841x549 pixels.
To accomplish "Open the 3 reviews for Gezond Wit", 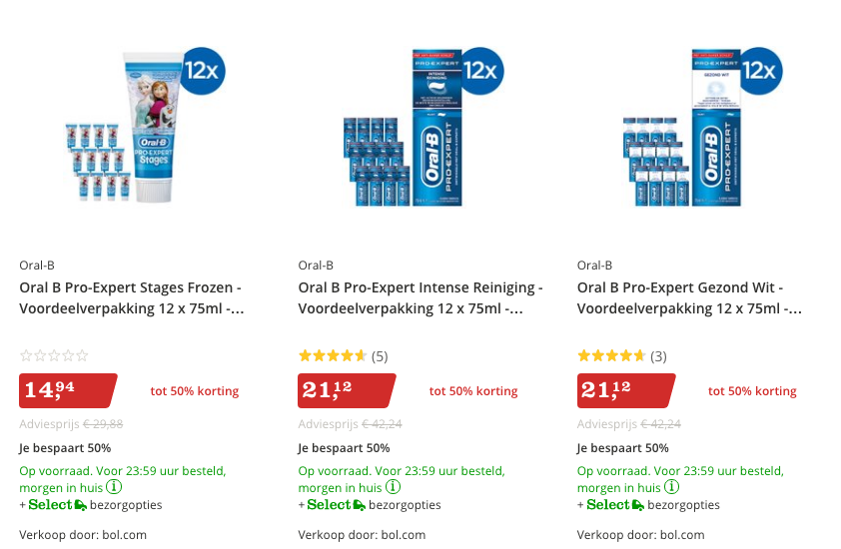I will point(658,355).
